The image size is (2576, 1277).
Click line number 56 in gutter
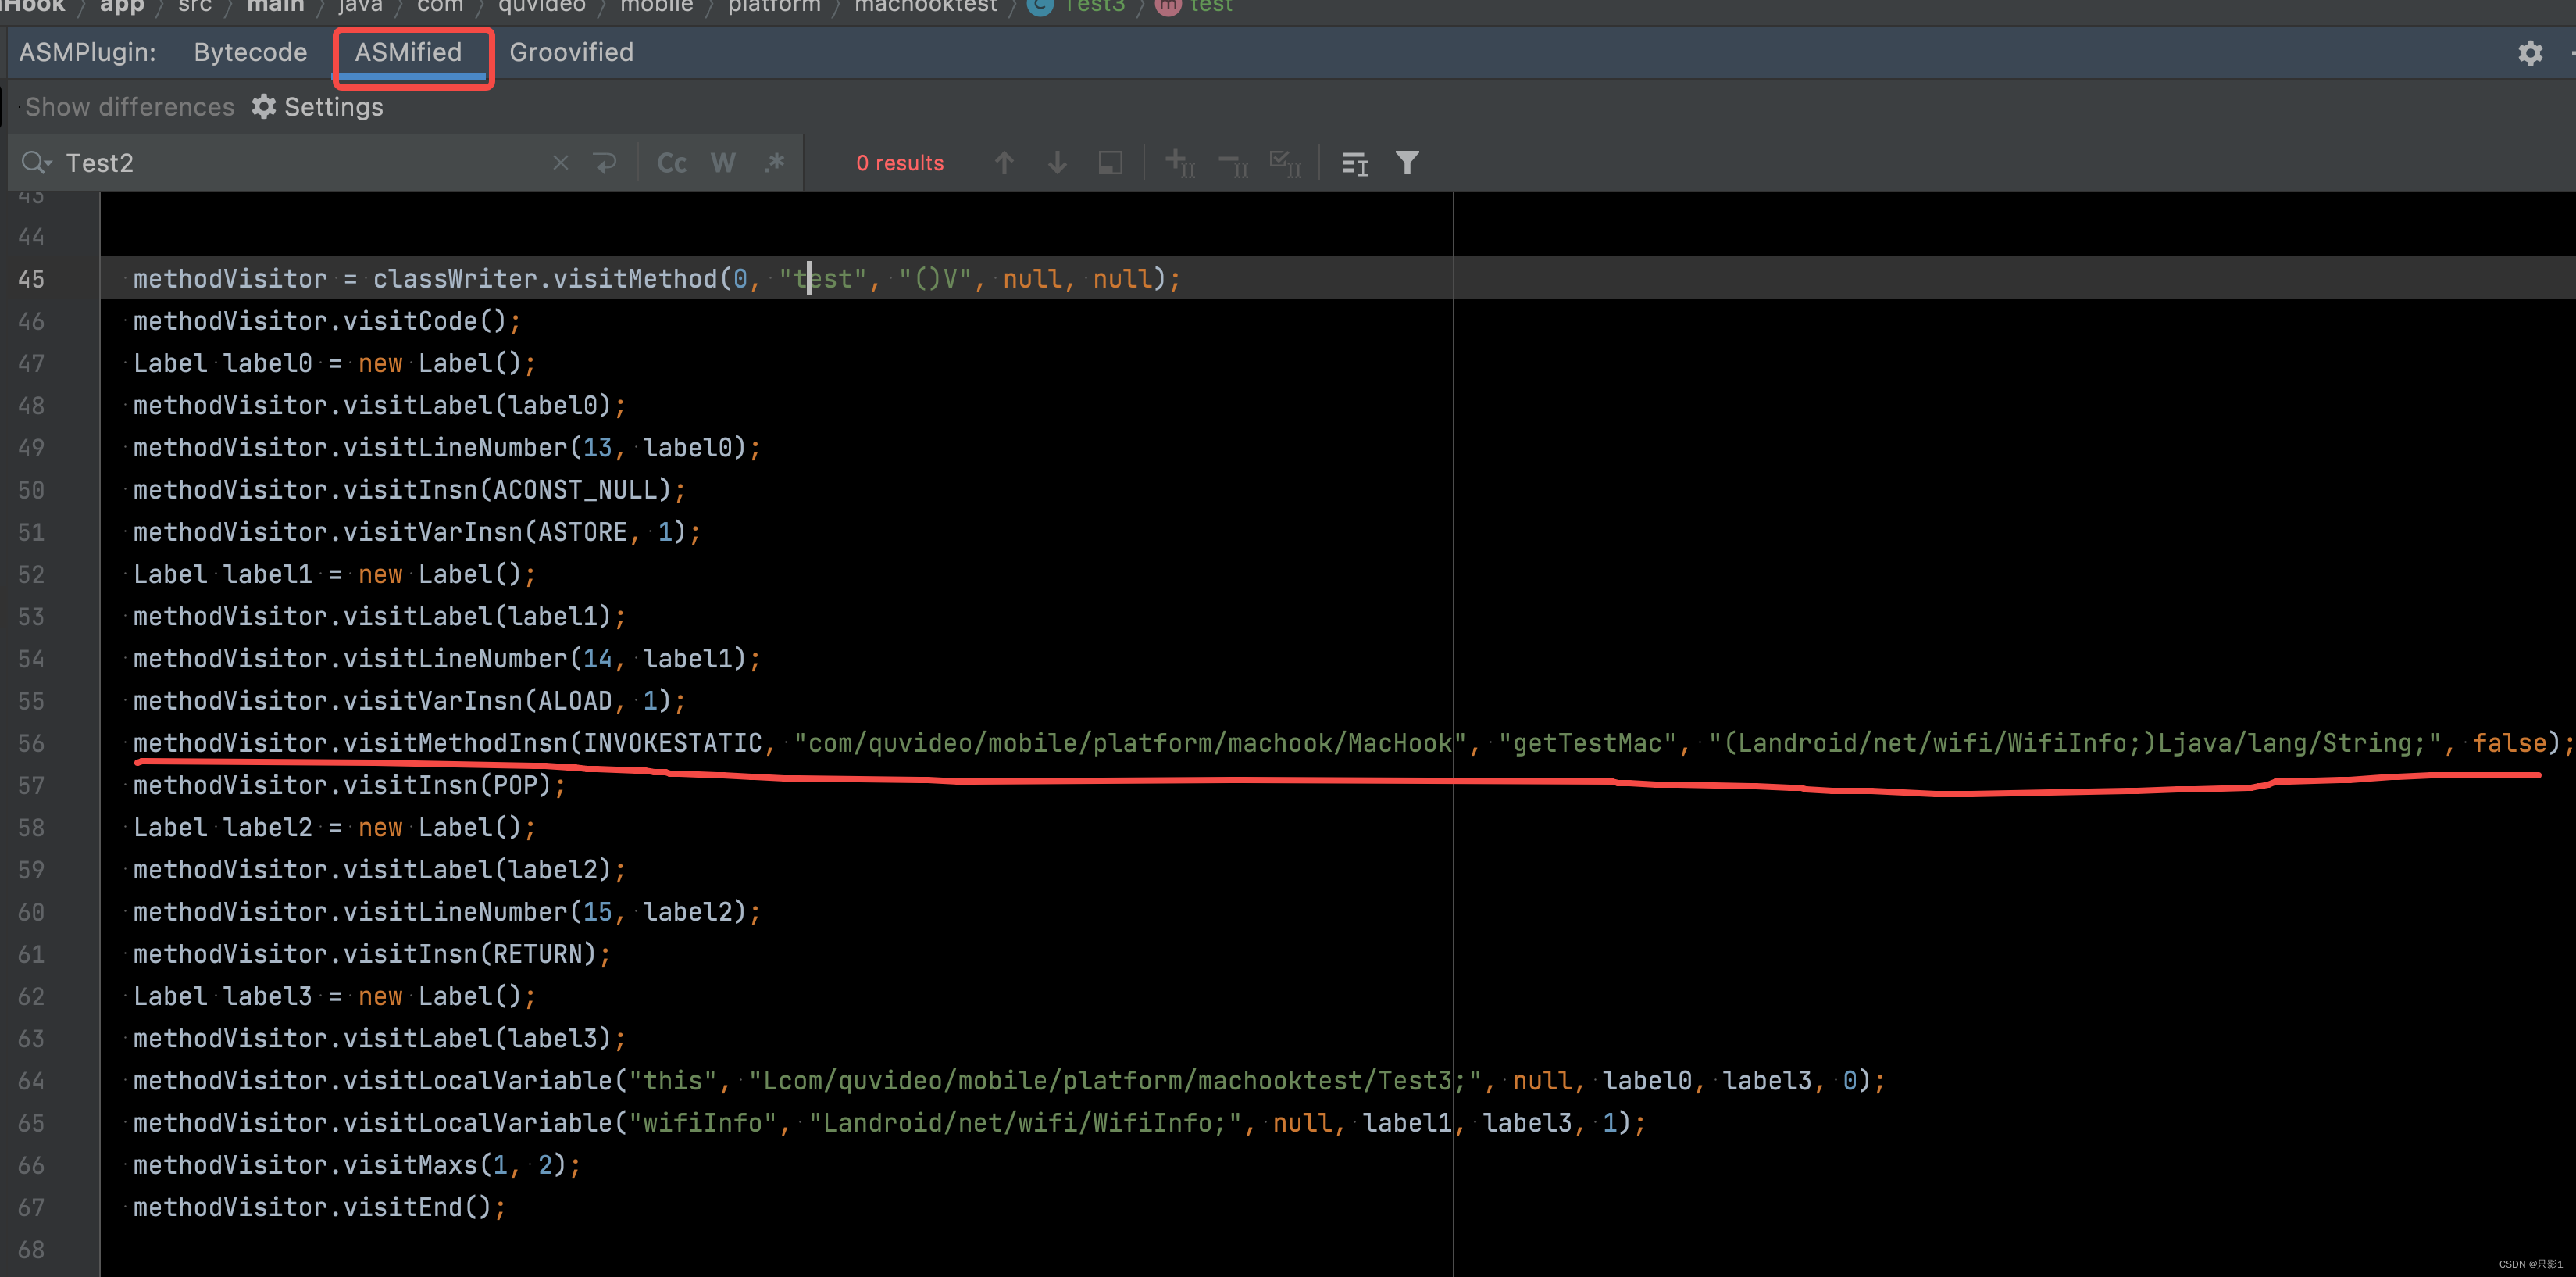(31, 743)
